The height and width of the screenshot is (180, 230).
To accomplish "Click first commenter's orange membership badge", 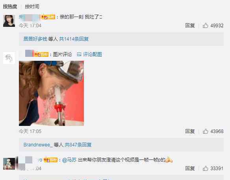I will tap(48, 17).
